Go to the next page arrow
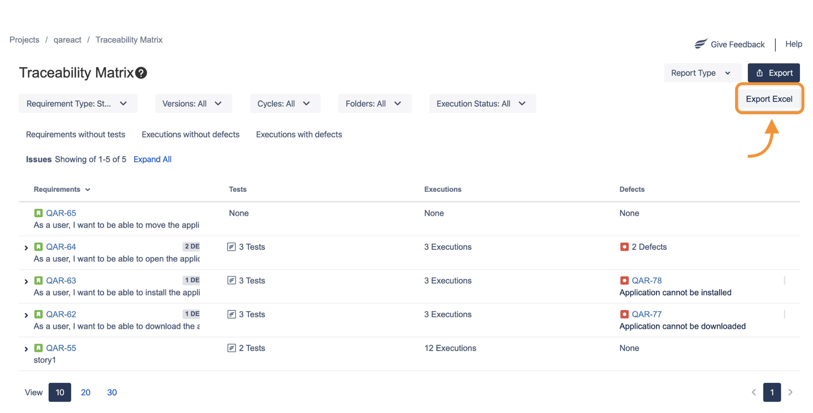The image size is (813, 413). [x=790, y=392]
